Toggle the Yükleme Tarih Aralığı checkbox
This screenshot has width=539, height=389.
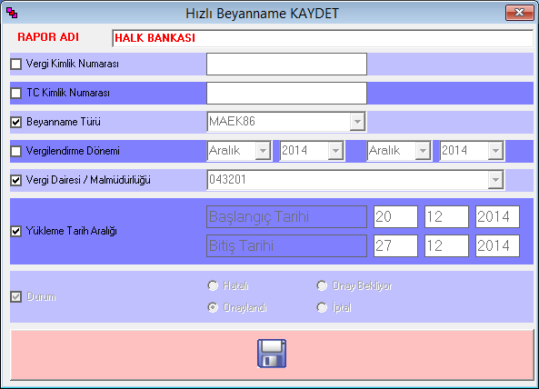pos(16,231)
